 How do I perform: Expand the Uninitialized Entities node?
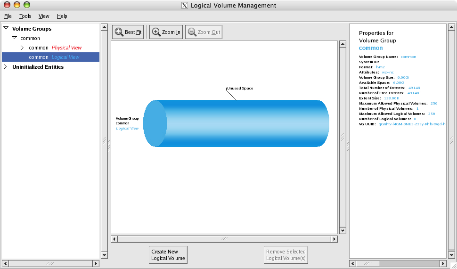coord(6,67)
